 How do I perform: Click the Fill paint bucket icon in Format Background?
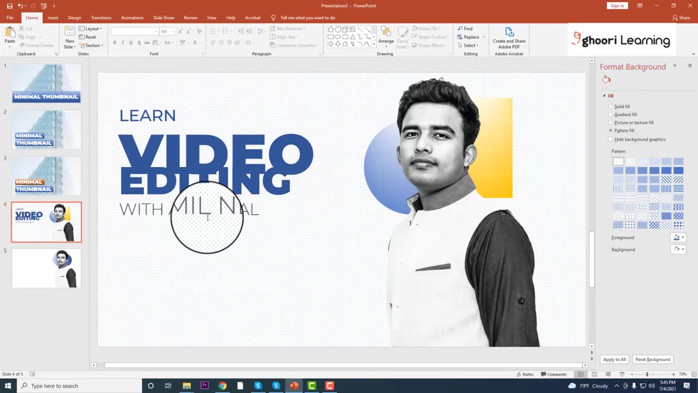click(606, 80)
